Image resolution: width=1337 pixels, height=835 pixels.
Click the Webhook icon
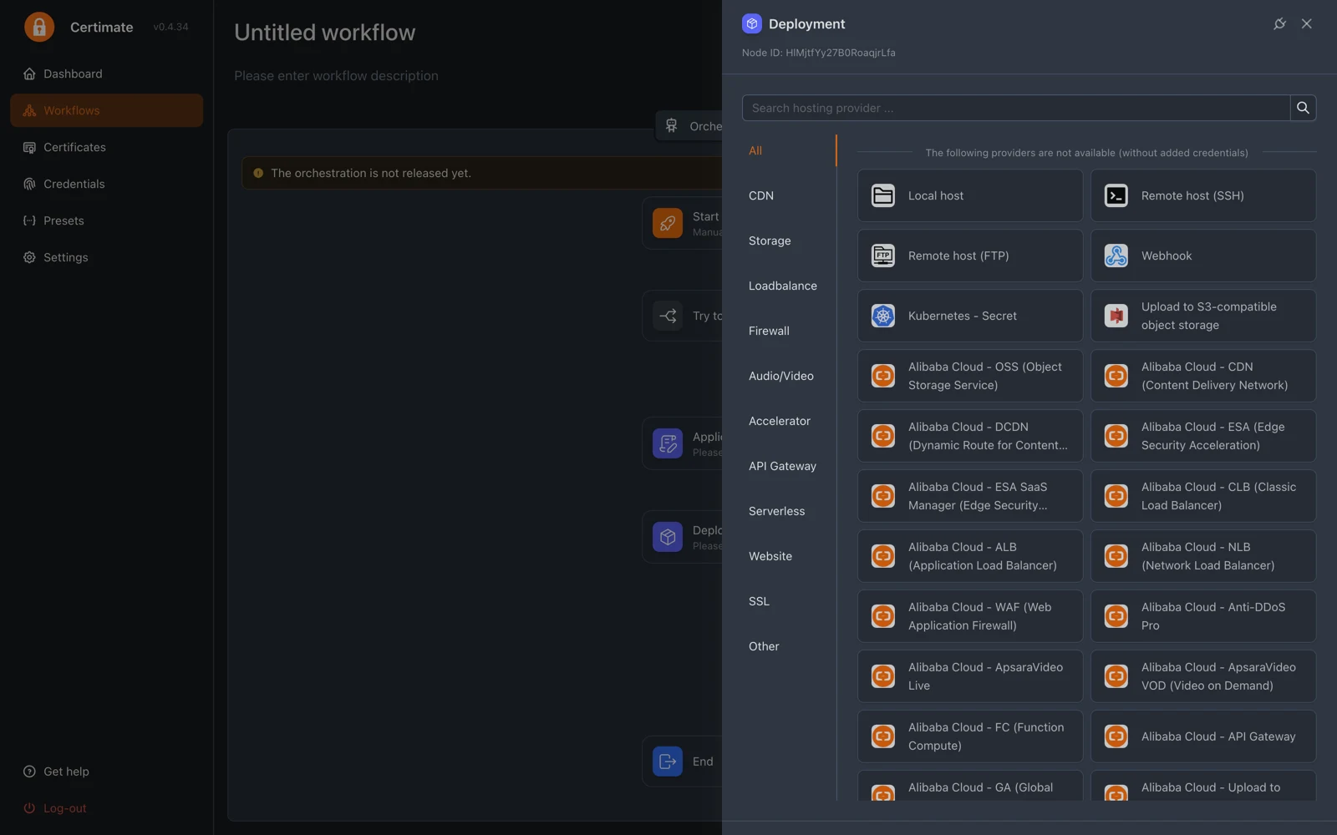point(1116,256)
